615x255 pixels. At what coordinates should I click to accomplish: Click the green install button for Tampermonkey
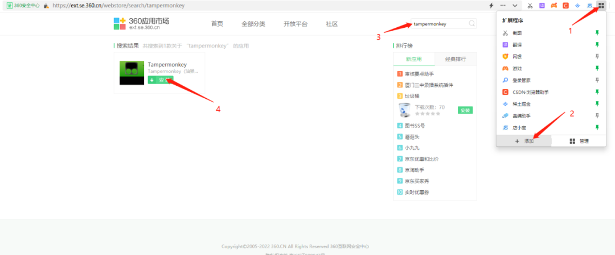(161, 80)
